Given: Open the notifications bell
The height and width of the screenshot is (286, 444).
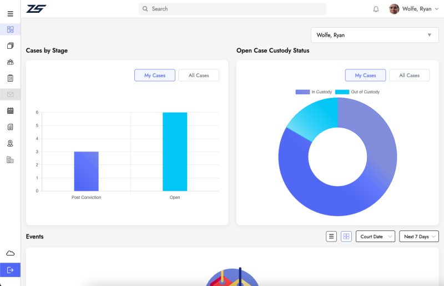Looking at the screenshot, I should click(x=376, y=9).
